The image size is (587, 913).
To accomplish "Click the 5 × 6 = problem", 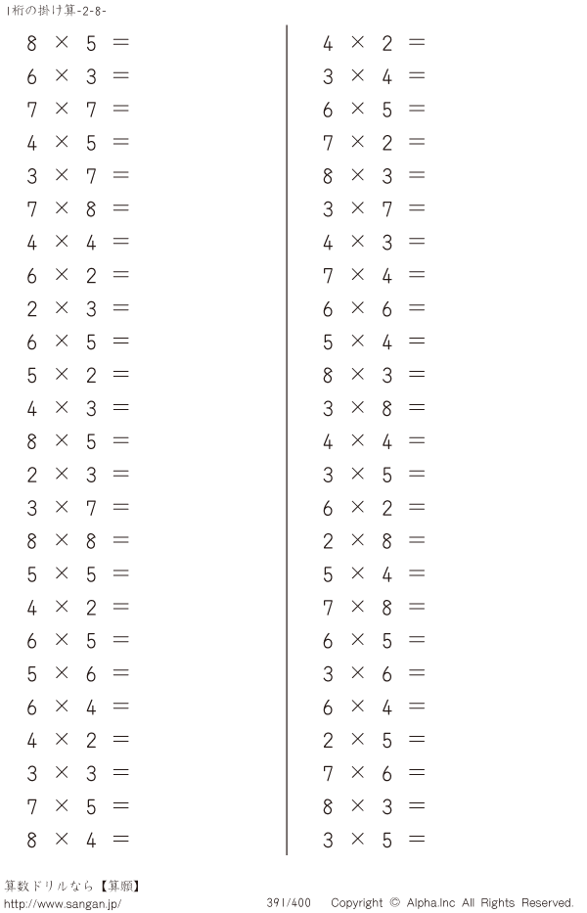I will tap(78, 673).
